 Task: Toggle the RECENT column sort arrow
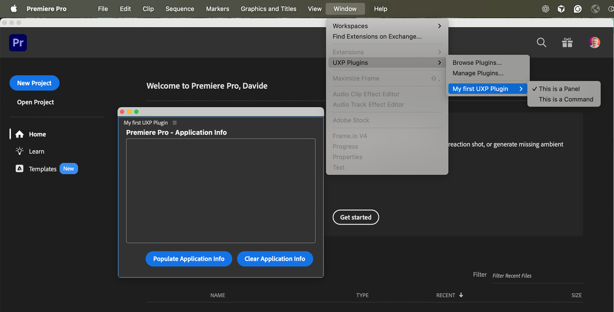click(460, 295)
